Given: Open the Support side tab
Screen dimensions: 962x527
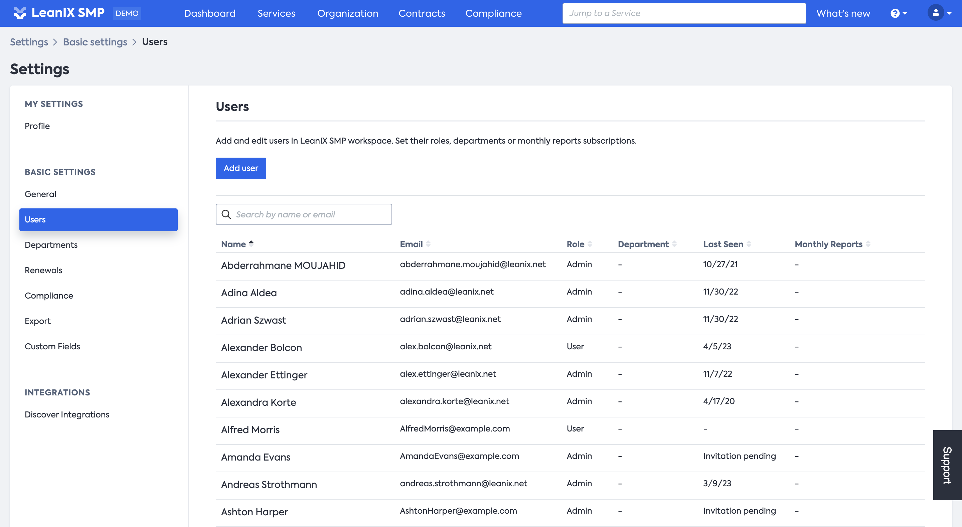Looking at the screenshot, I should (x=947, y=465).
